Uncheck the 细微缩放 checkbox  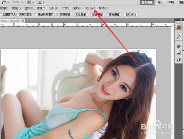click(x=58, y=15)
